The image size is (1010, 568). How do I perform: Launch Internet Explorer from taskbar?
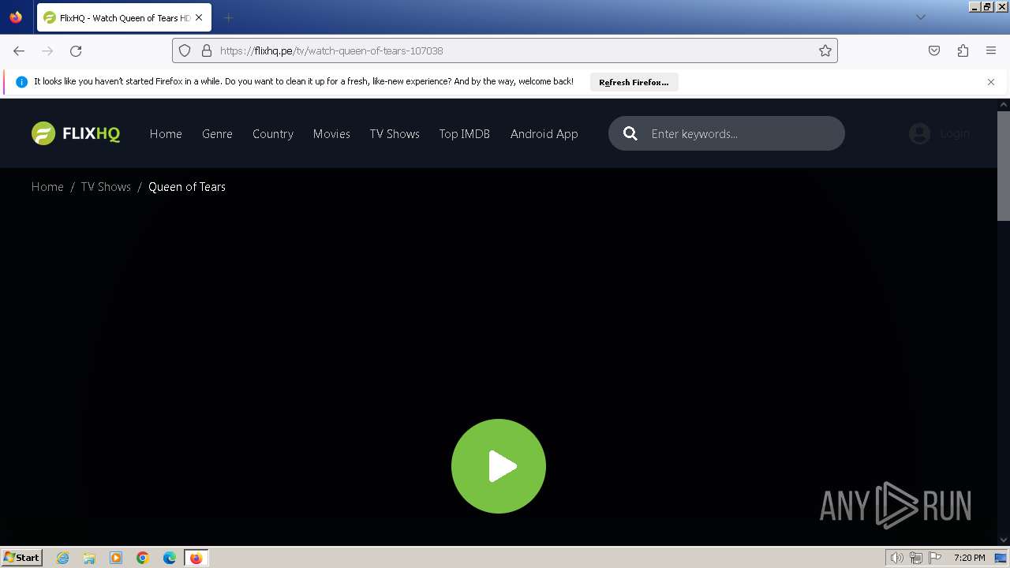click(63, 558)
